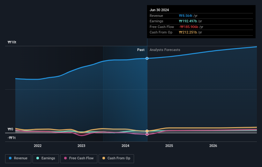Toggle the Cash From Op legend button
This screenshot has width=262, height=167.
[116, 158]
